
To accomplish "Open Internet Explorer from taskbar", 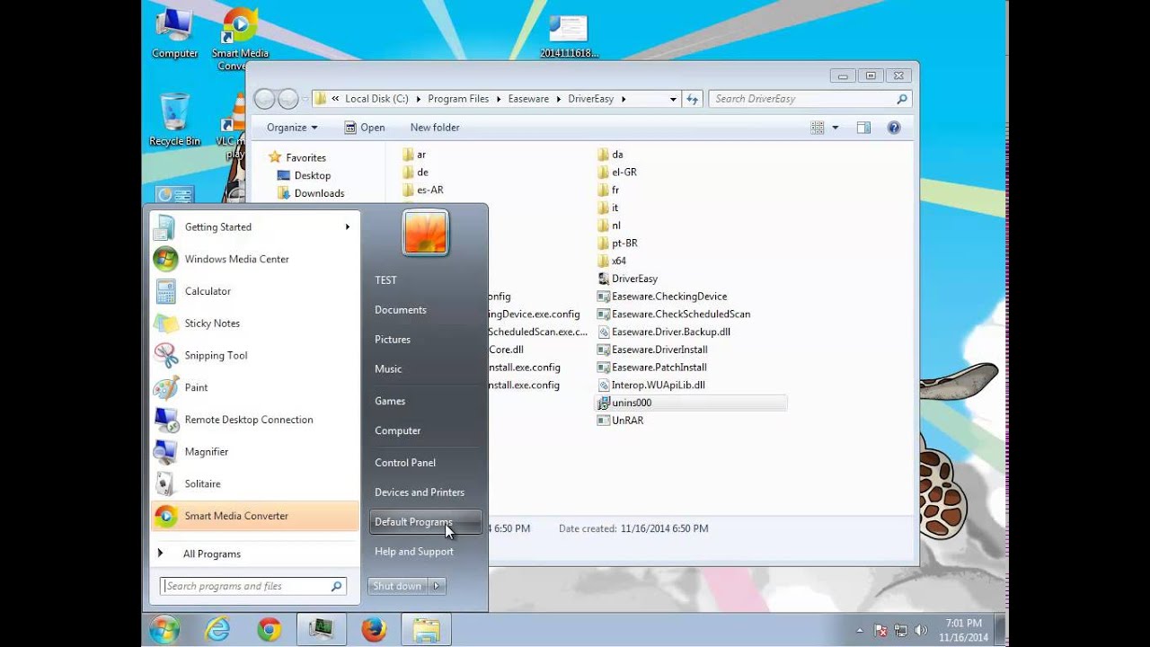I will (x=217, y=630).
